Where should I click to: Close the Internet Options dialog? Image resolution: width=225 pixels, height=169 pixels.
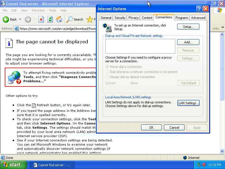(x=206, y=9)
